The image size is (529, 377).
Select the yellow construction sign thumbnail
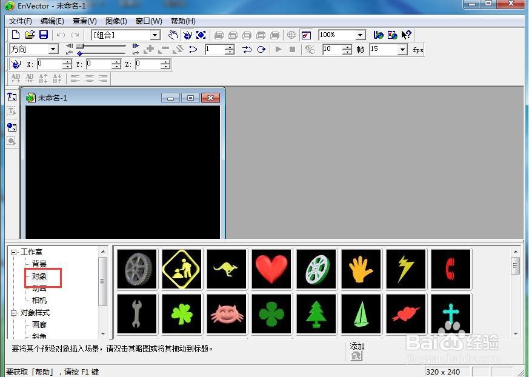tap(182, 269)
